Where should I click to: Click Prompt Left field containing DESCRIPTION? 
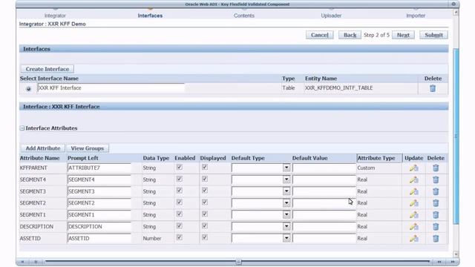pos(99,226)
